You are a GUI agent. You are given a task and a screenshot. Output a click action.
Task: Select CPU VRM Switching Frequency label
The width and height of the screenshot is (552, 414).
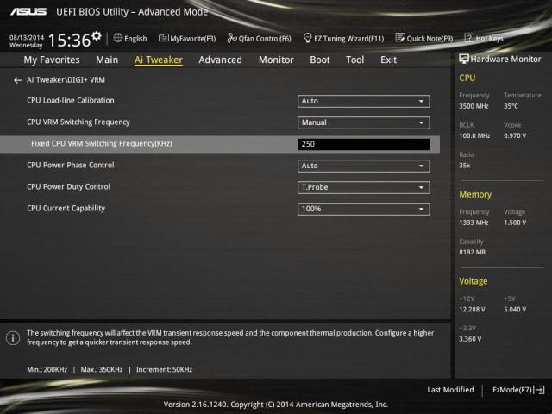(78, 122)
